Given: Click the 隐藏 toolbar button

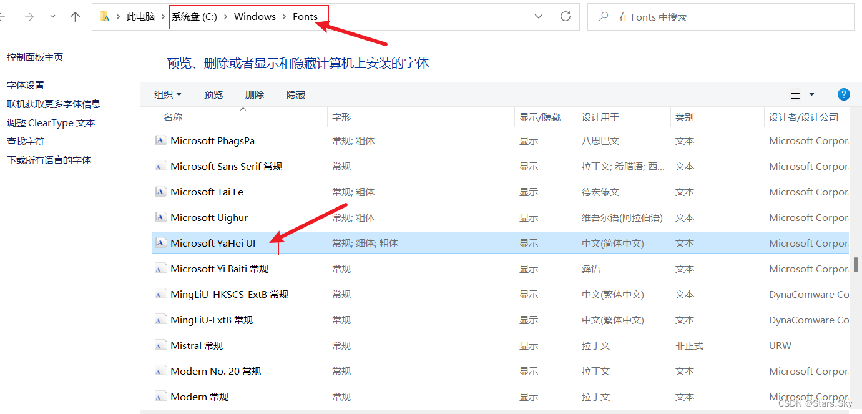Looking at the screenshot, I should [x=296, y=94].
